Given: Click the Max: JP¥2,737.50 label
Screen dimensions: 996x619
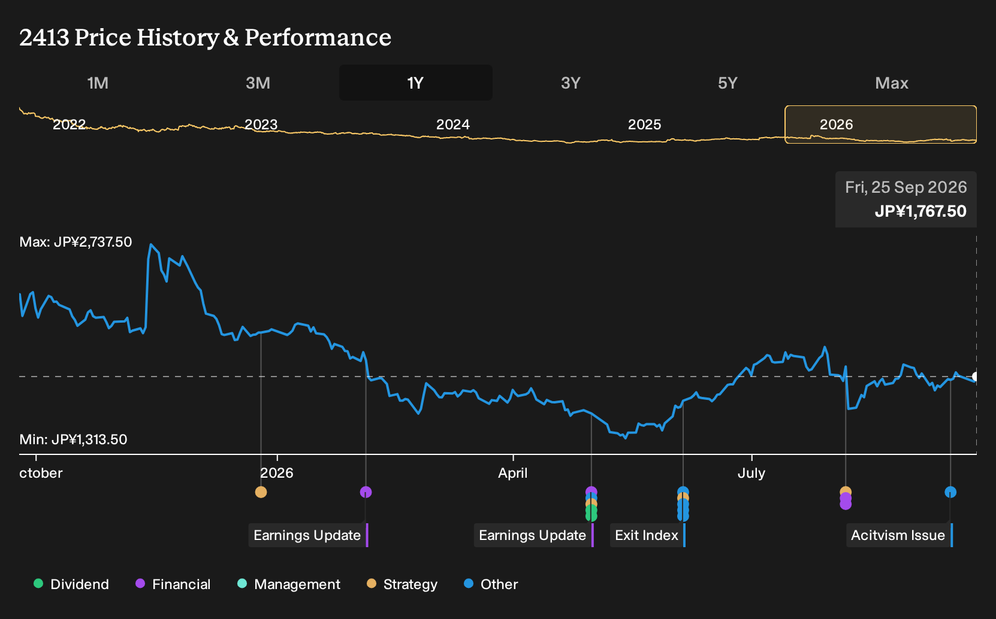Looking at the screenshot, I should (76, 242).
